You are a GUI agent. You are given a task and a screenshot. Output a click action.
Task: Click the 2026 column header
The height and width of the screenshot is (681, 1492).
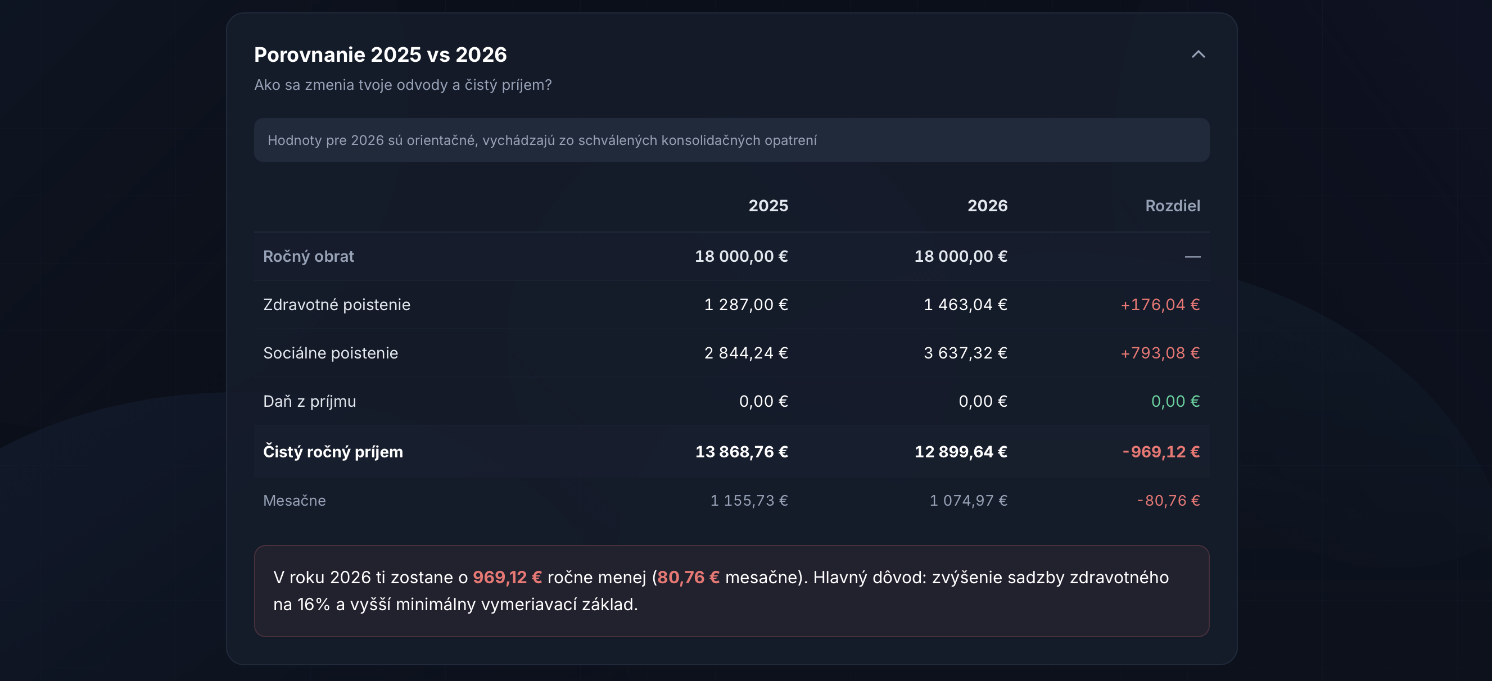point(987,206)
